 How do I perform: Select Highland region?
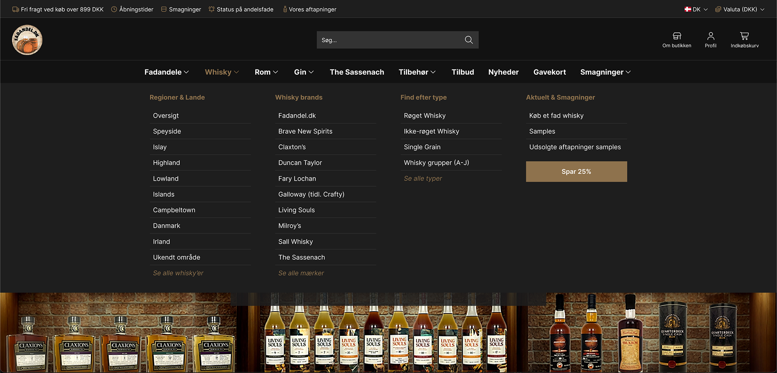pos(200,163)
